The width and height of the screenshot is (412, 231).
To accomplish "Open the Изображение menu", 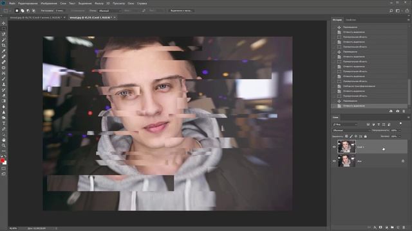I will click(x=49, y=3).
